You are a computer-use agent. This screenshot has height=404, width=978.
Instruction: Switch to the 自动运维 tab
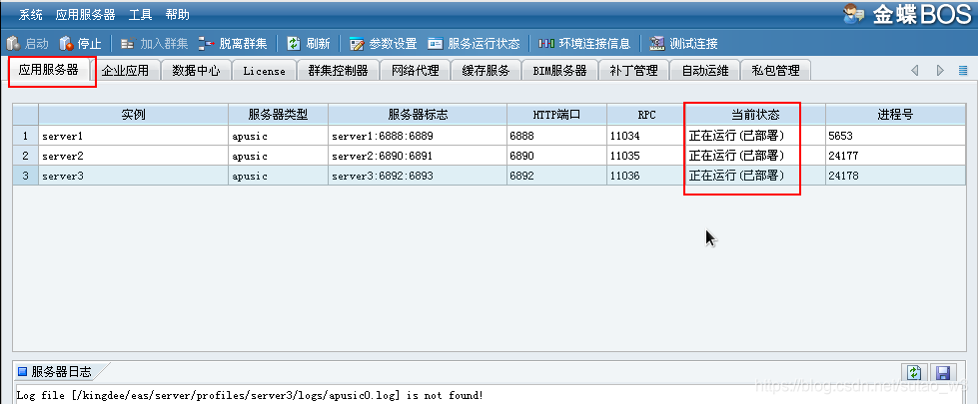tap(705, 71)
